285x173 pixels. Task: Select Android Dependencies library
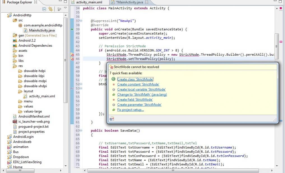pos(35,45)
